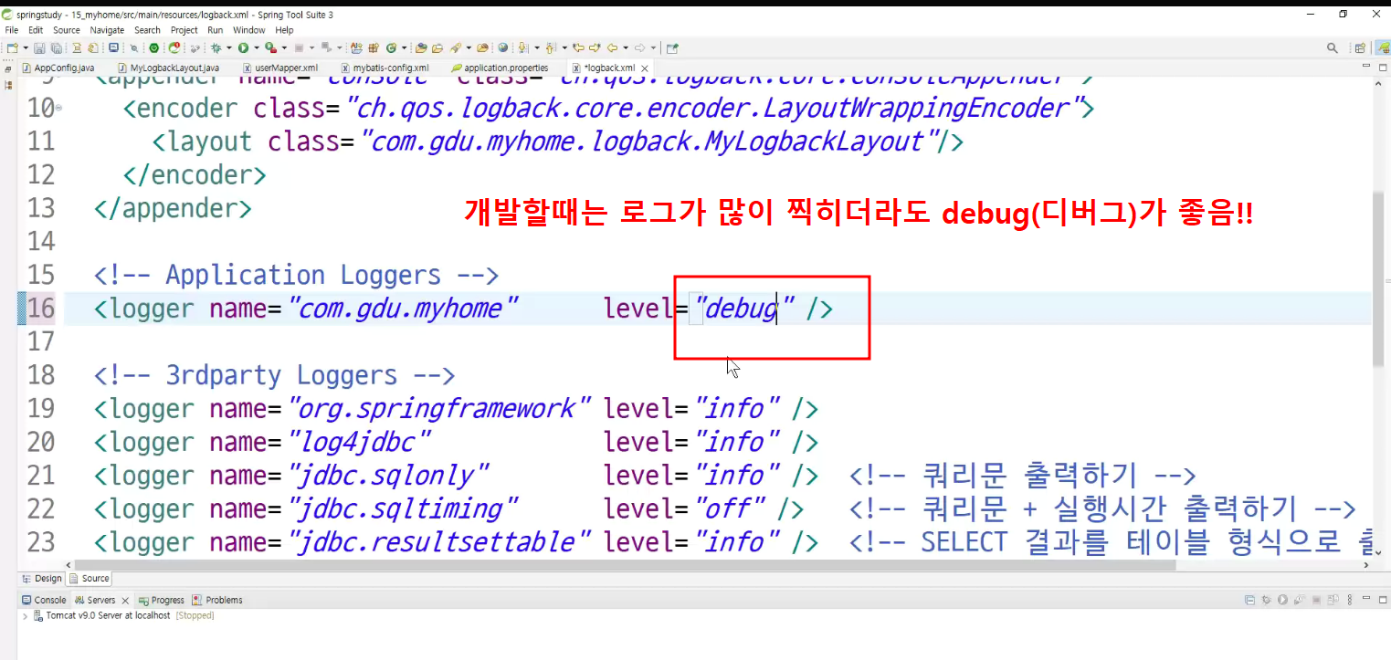1391x660 pixels.
Task: Click the New file toolbar icon
Action: click(12, 47)
